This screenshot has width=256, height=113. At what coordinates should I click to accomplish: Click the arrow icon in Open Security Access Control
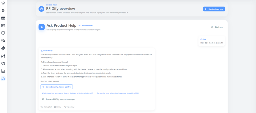click(43, 87)
